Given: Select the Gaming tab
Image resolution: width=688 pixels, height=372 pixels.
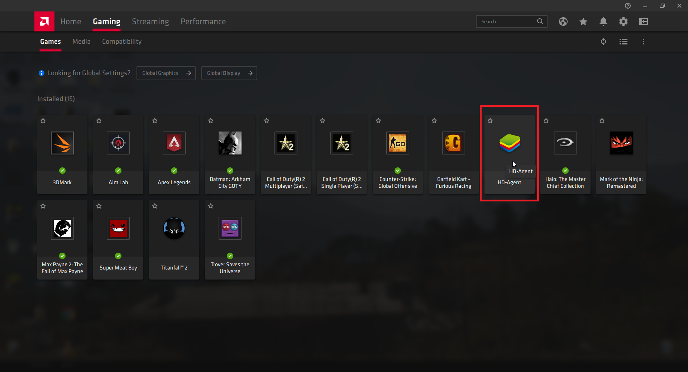Looking at the screenshot, I should click(x=106, y=22).
